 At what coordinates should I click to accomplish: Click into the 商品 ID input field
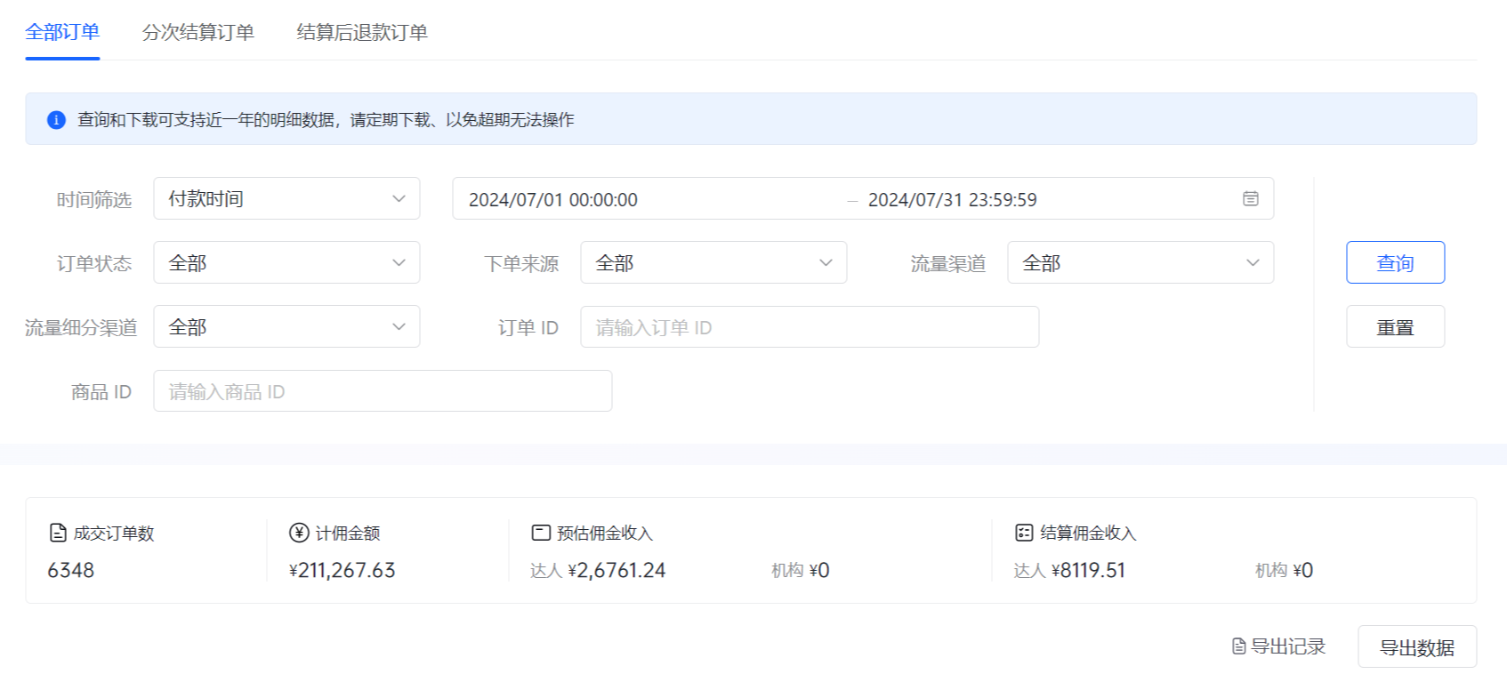383,391
